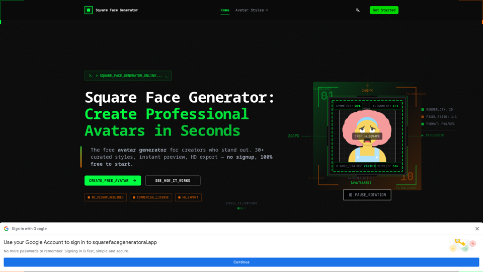Click the pink-haired avatar preview image
483x272 pixels.
pyautogui.click(x=367, y=136)
